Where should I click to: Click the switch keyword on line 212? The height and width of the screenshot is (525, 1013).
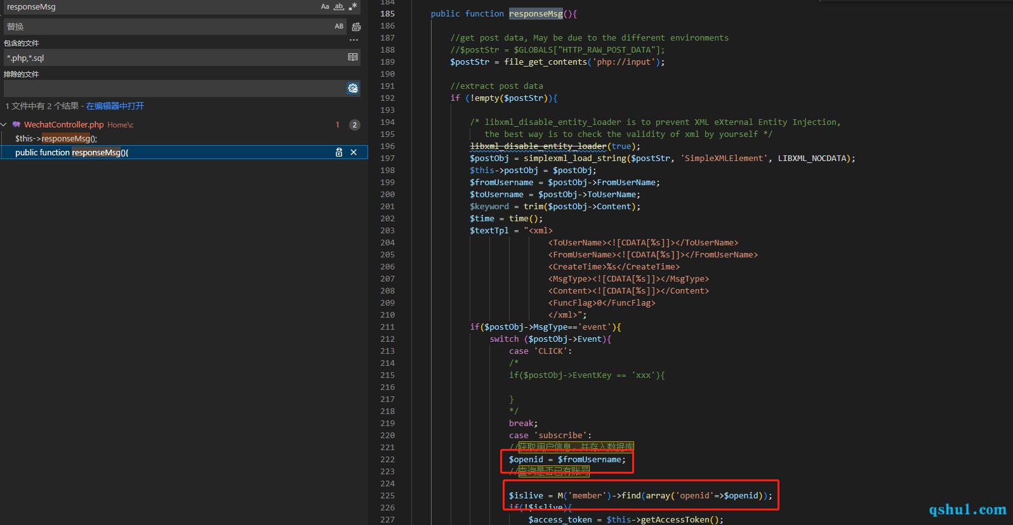(504, 339)
